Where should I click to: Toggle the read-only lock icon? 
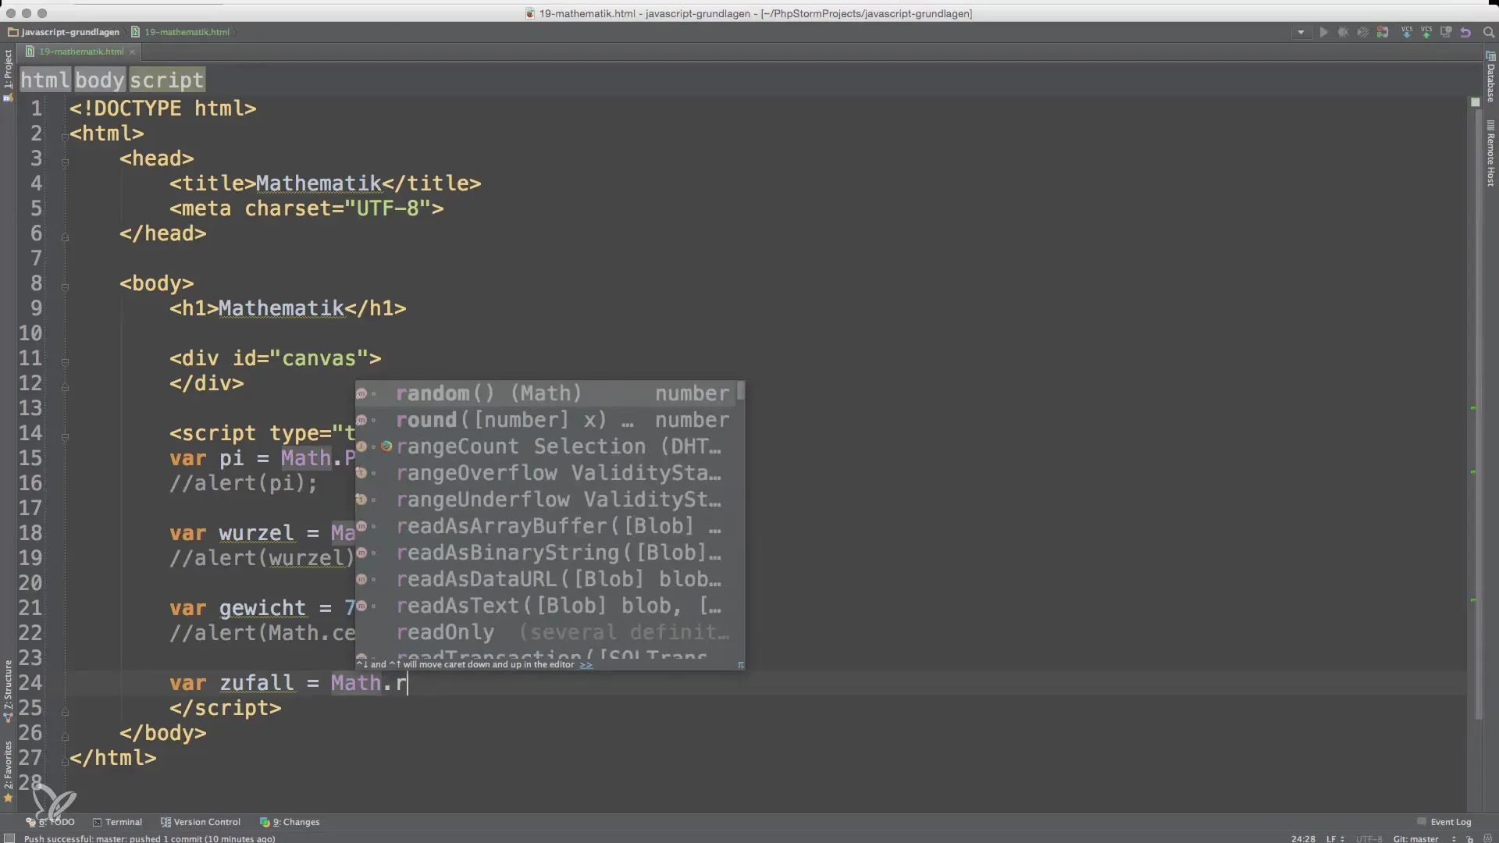click(x=1469, y=838)
